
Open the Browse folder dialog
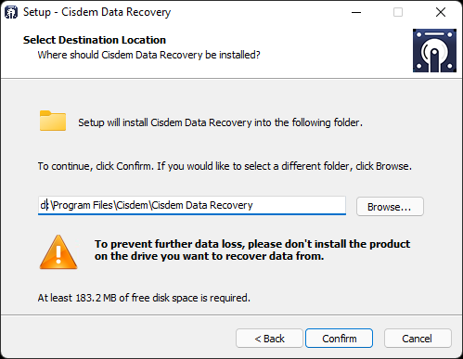(x=390, y=207)
